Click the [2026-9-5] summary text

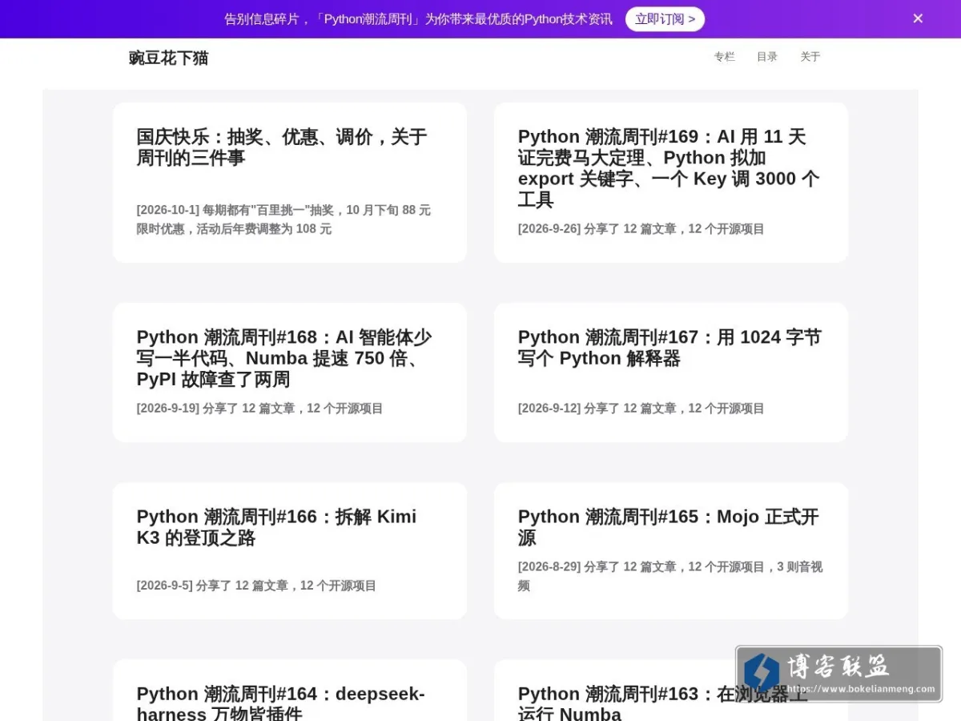click(256, 586)
